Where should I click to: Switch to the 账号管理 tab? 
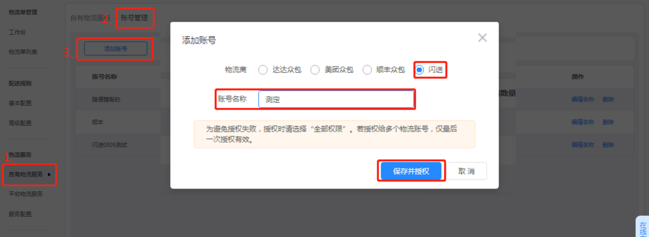click(134, 18)
